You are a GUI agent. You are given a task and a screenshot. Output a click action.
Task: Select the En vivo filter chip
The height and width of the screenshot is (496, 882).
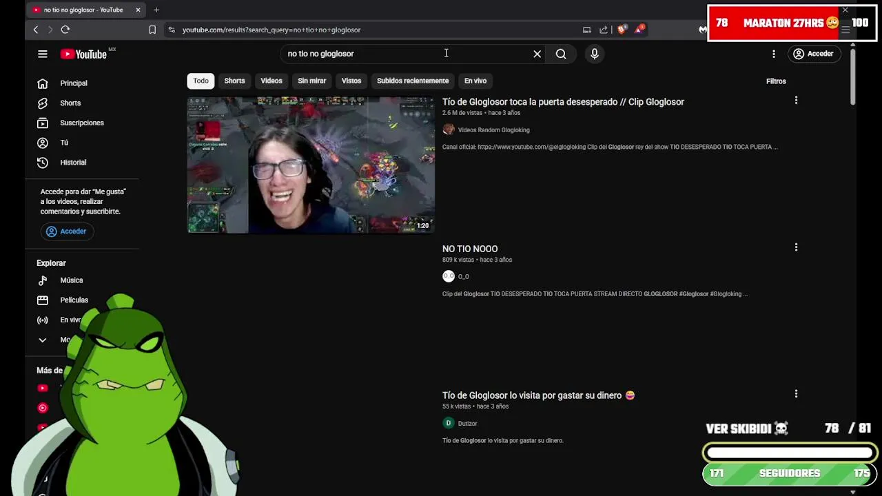475,81
